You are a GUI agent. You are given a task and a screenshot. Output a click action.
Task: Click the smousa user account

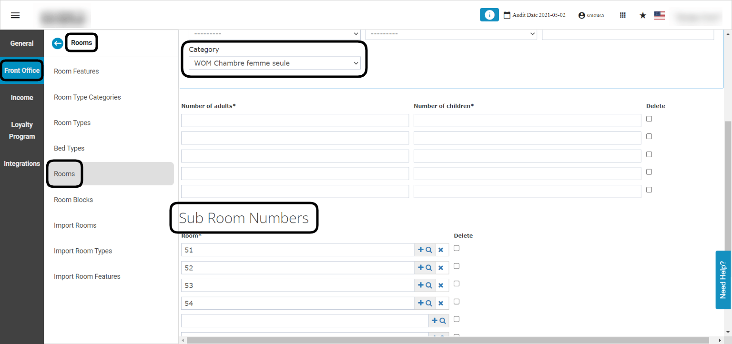(x=591, y=15)
